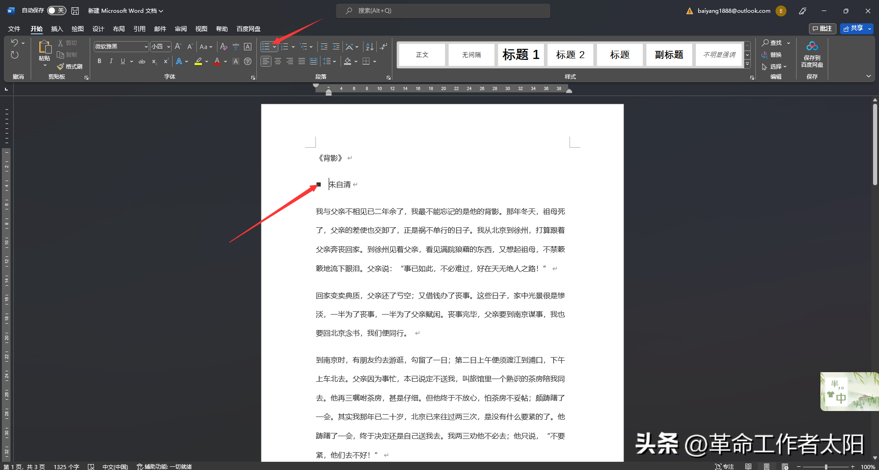Switch to Print Layout view icon
879x470 pixels.
point(766,467)
